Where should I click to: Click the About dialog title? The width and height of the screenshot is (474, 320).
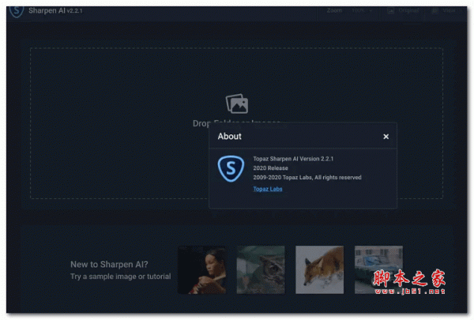tap(229, 137)
